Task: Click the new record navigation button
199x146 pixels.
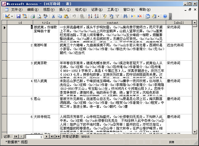Action: [58, 137]
